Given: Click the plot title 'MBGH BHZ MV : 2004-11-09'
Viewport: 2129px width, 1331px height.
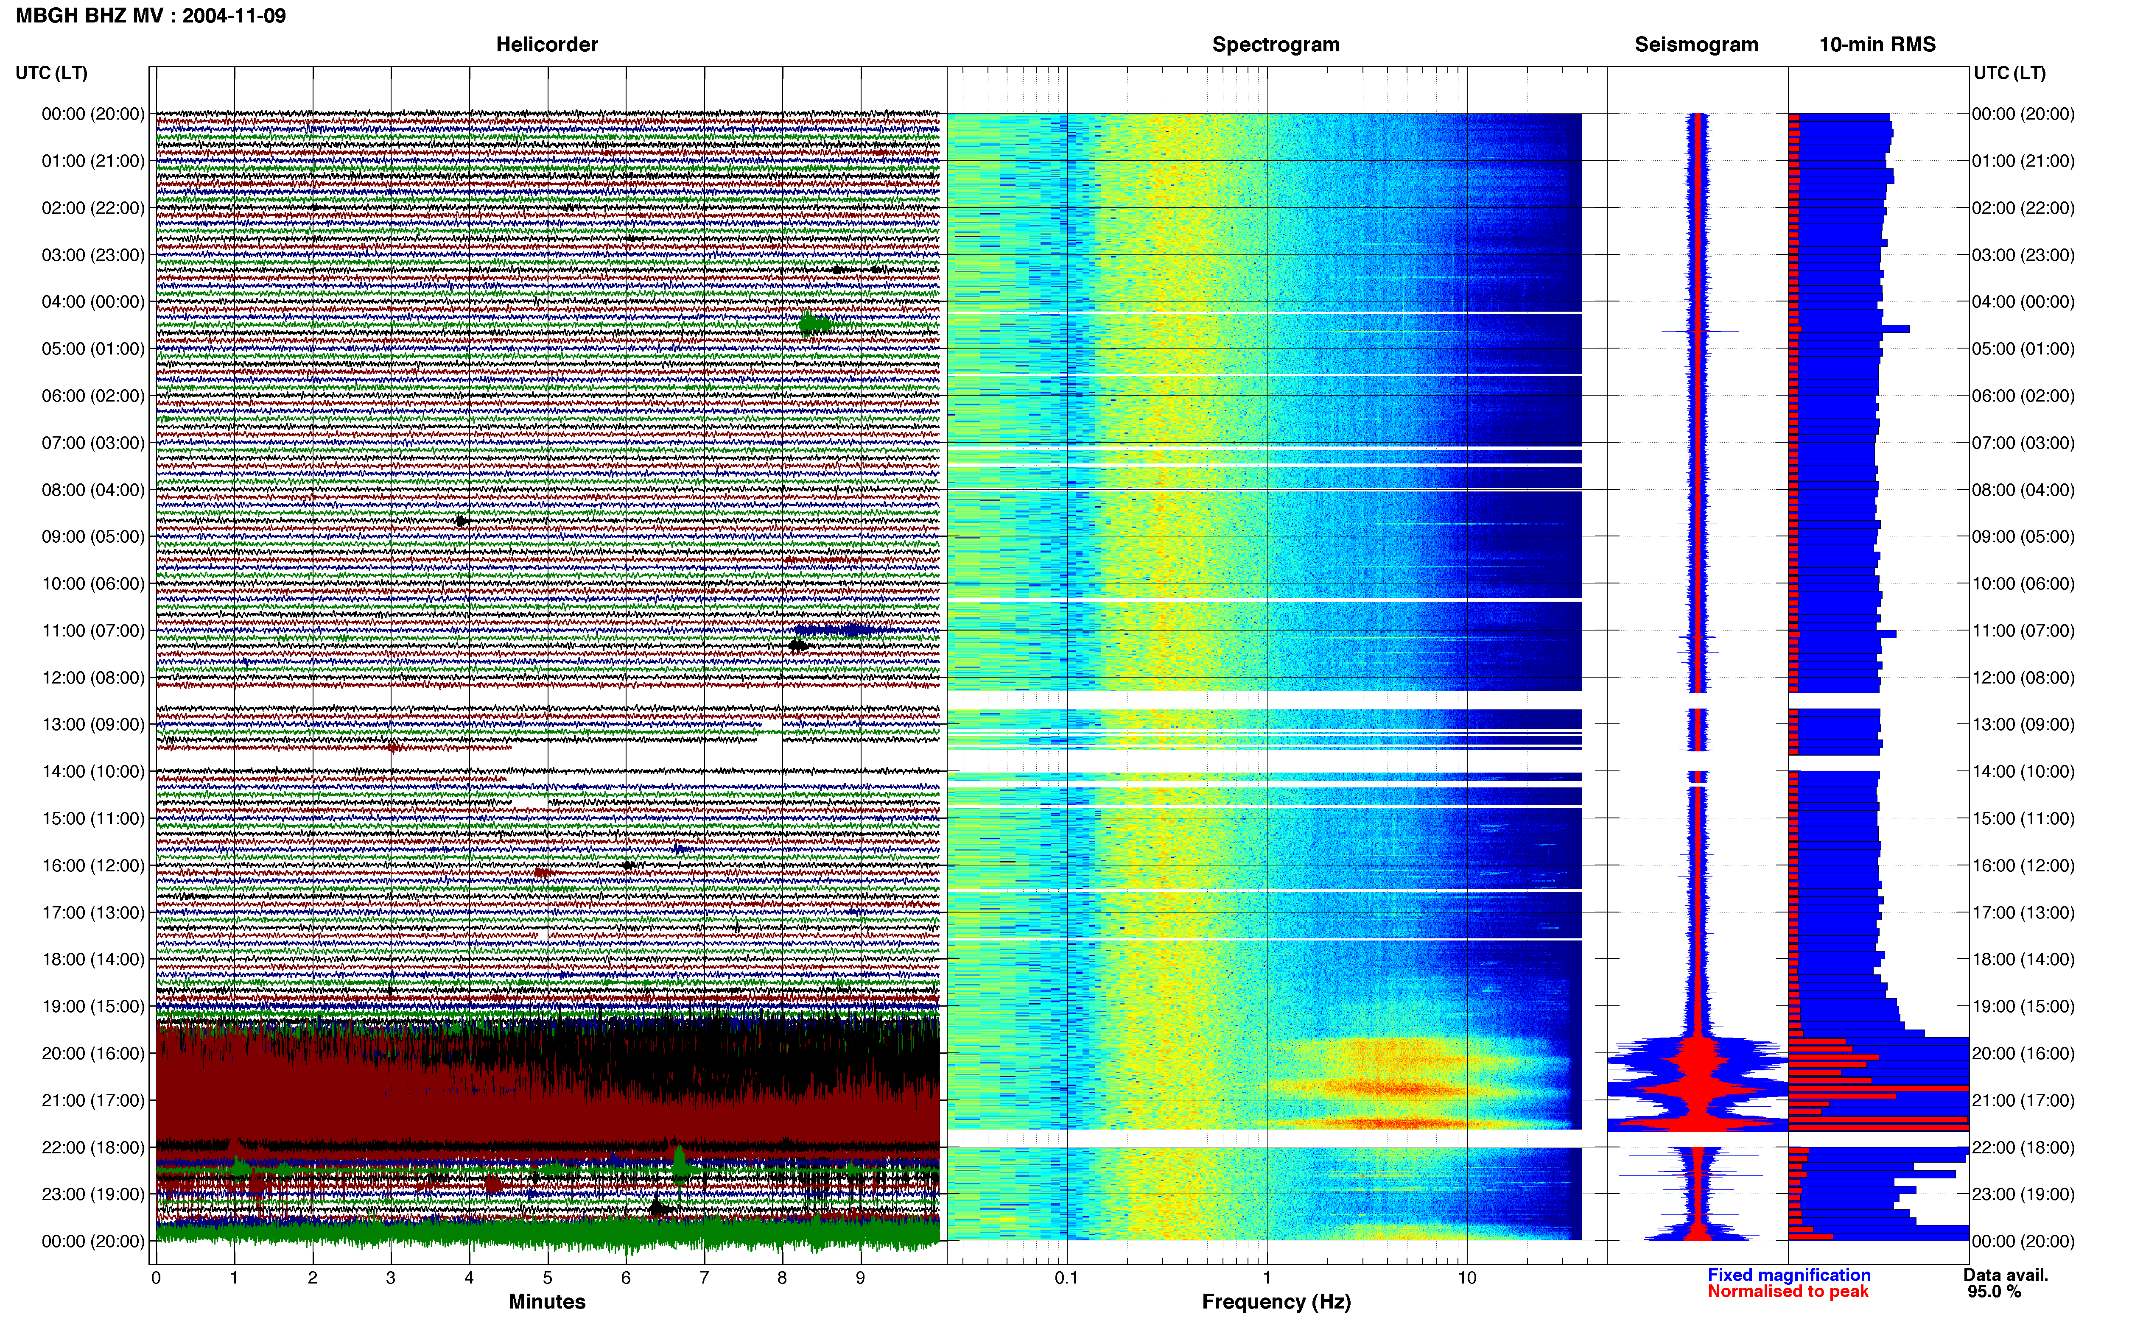Looking at the screenshot, I should click(151, 16).
